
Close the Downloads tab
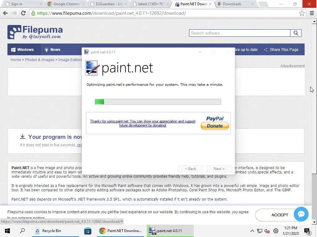pos(252,4)
